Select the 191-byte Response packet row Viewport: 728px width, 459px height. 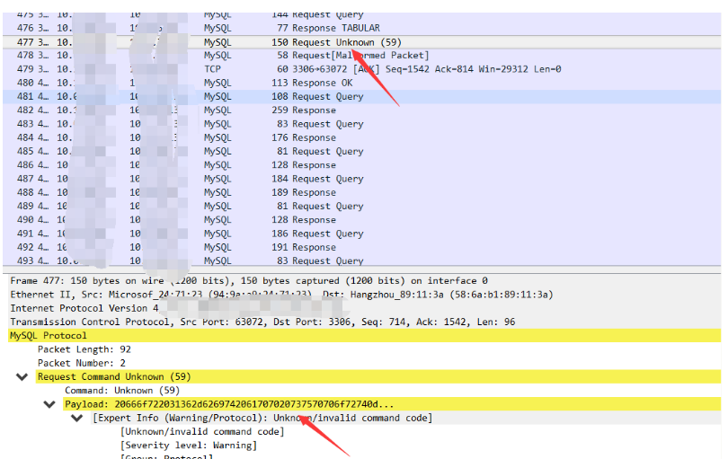(x=360, y=247)
